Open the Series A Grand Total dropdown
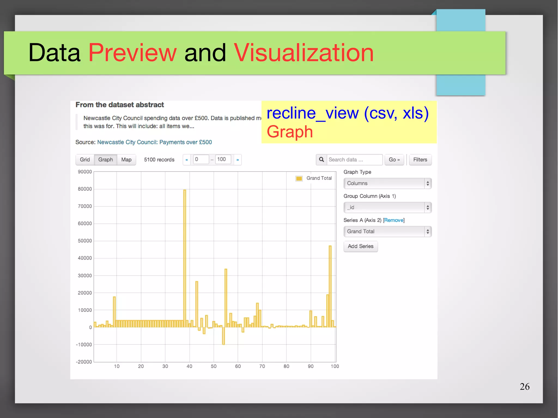This screenshot has height=418, width=558. coord(387,231)
